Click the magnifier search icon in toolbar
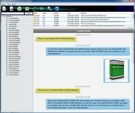Viewport: 135px width, 113px height. [x=49, y=8]
